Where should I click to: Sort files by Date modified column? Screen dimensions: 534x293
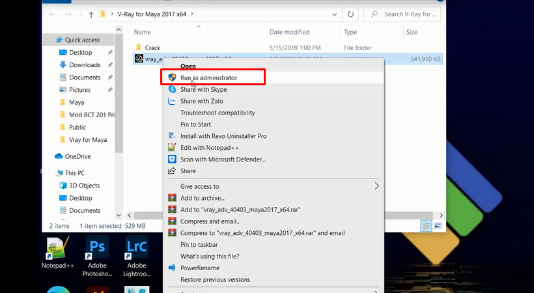[x=290, y=32]
